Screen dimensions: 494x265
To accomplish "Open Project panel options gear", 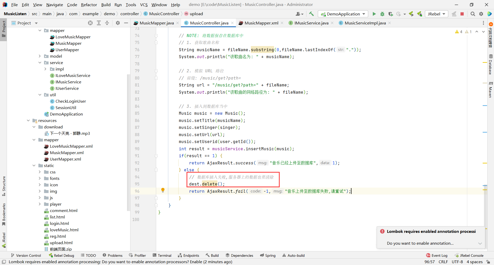I will [x=118, y=23].
